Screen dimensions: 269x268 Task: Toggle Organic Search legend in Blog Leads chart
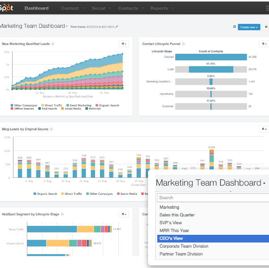pyautogui.click(x=45, y=194)
